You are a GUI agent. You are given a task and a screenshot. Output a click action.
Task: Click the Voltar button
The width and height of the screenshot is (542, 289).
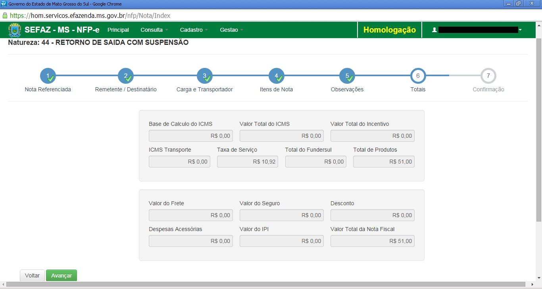pos(32,276)
